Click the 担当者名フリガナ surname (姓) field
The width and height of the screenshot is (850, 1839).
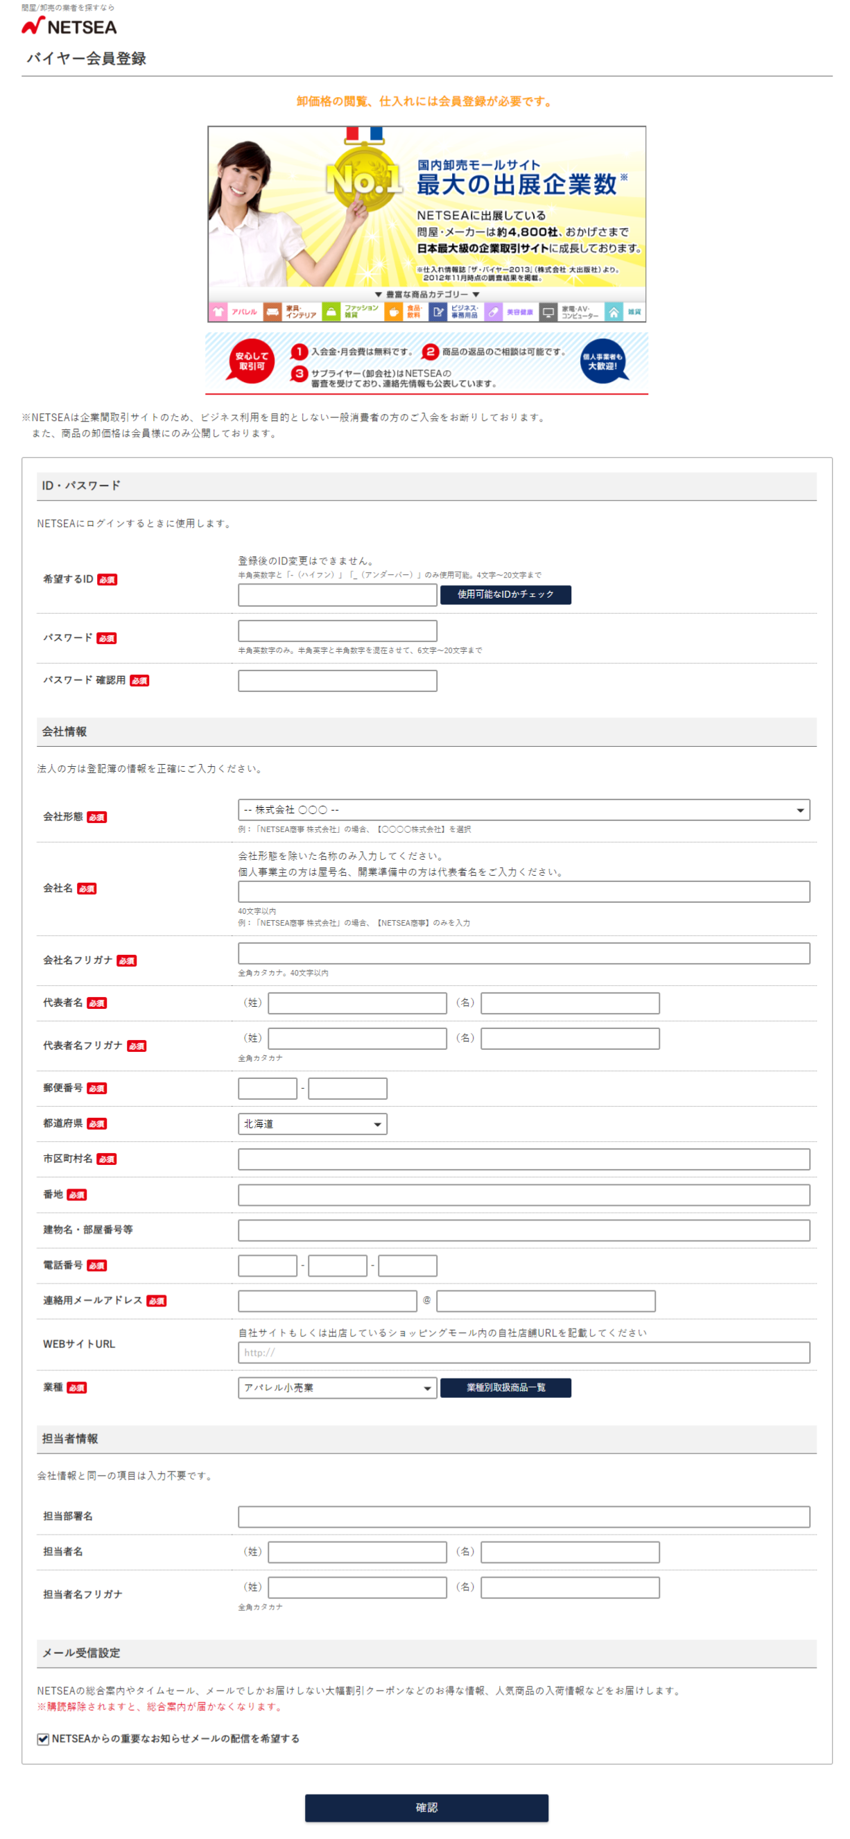pos(357,1588)
